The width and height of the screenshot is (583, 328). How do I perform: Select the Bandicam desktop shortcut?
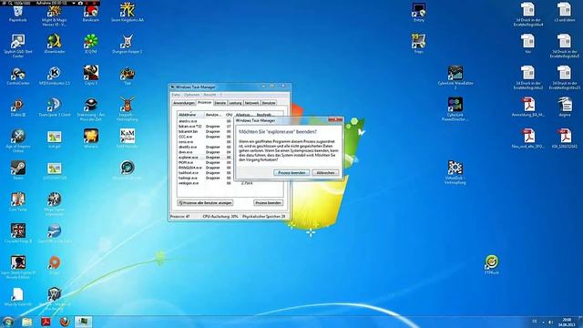pos(91,13)
